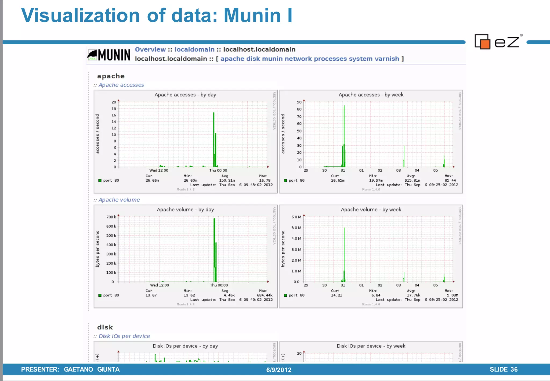This screenshot has width=550, height=381.
Task: Click the 'disk' section heading
Action: (105, 327)
